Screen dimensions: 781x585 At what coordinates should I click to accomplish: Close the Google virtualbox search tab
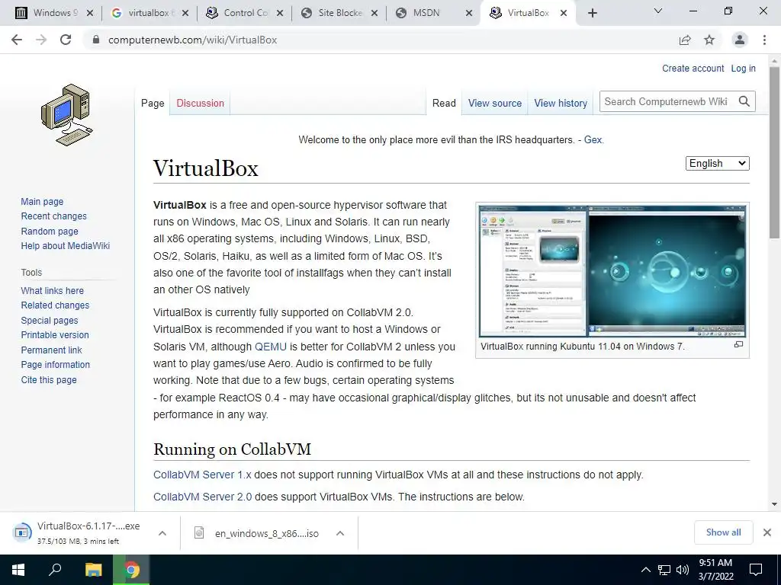pyautogui.click(x=185, y=13)
